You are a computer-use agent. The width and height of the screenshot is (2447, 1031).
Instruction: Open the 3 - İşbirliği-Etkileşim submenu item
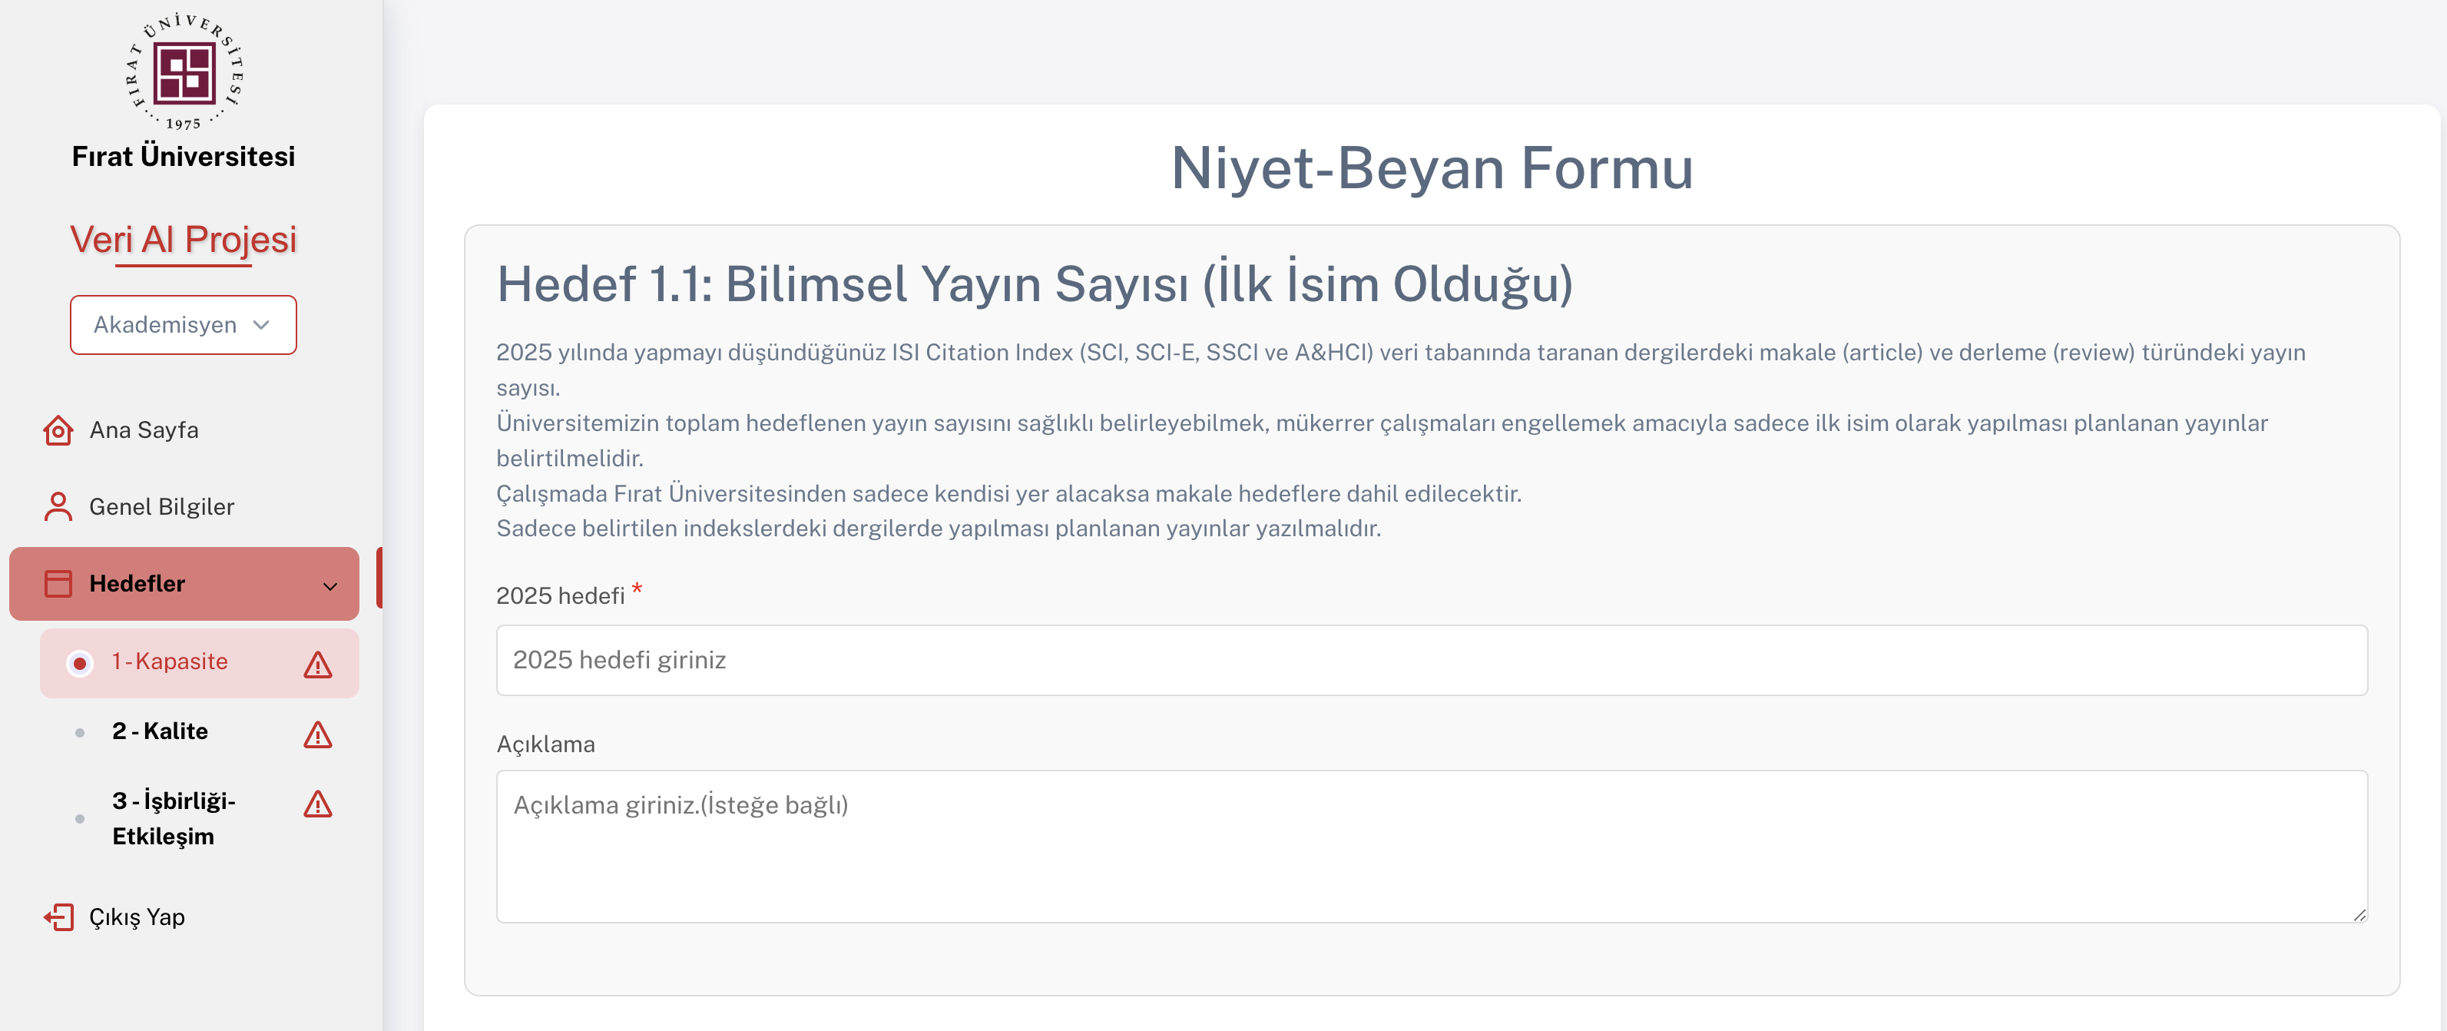coord(174,818)
